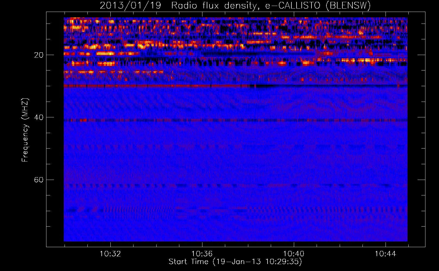Click the '20' frequency tick label
The height and width of the screenshot is (271, 439).
(39, 55)
